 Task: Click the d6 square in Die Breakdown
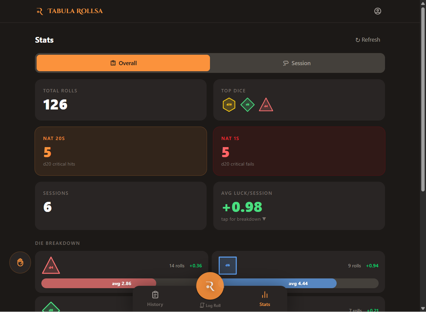pos(227,265)
